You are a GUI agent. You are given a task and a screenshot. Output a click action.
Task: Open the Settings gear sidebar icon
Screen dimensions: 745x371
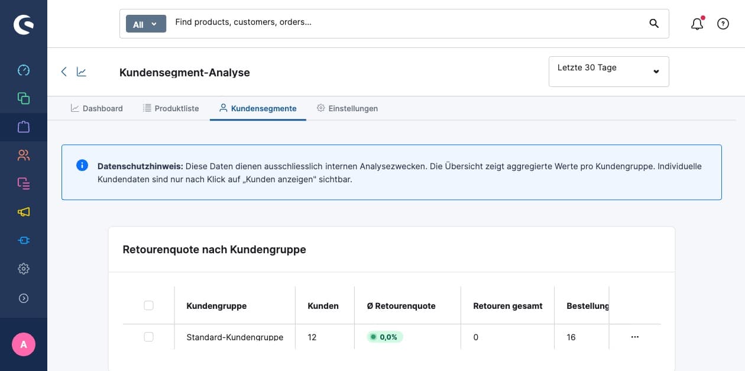[x=24, y=269]
